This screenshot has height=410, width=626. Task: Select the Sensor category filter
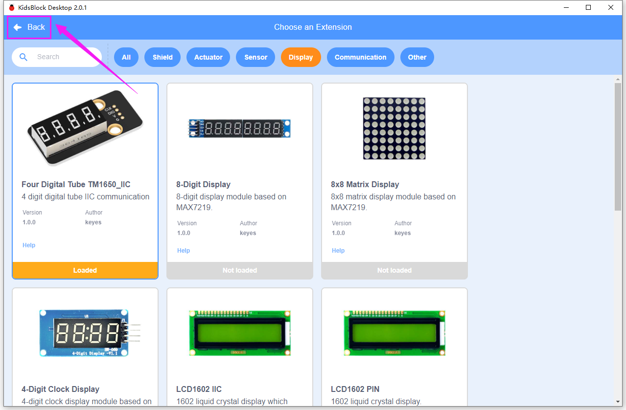coord(256,57)
